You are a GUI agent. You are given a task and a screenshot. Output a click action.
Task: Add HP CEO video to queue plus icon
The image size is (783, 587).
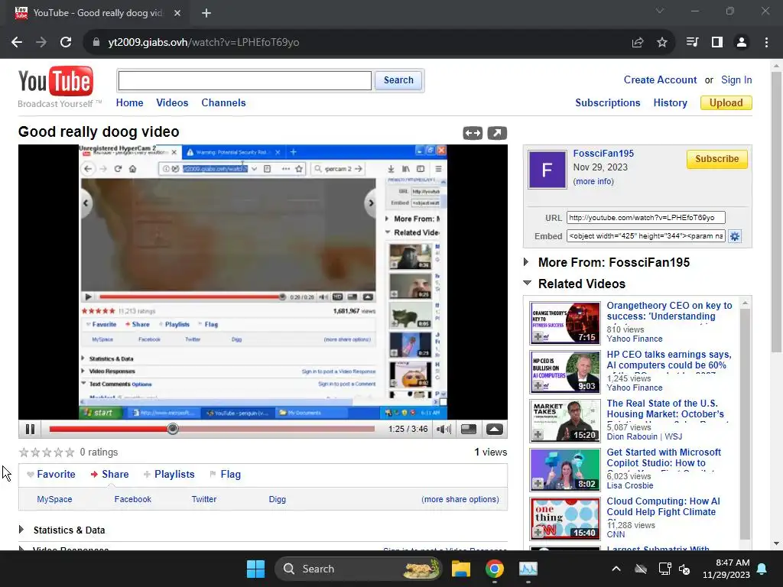click(x=538, y=386)
